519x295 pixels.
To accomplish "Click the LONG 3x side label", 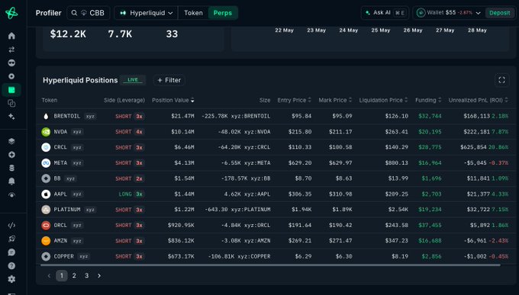I will tap(131, 194).
